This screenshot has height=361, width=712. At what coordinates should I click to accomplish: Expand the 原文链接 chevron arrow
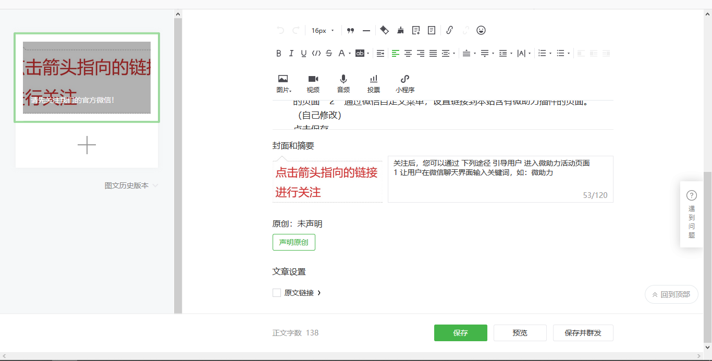pos(319,293)
